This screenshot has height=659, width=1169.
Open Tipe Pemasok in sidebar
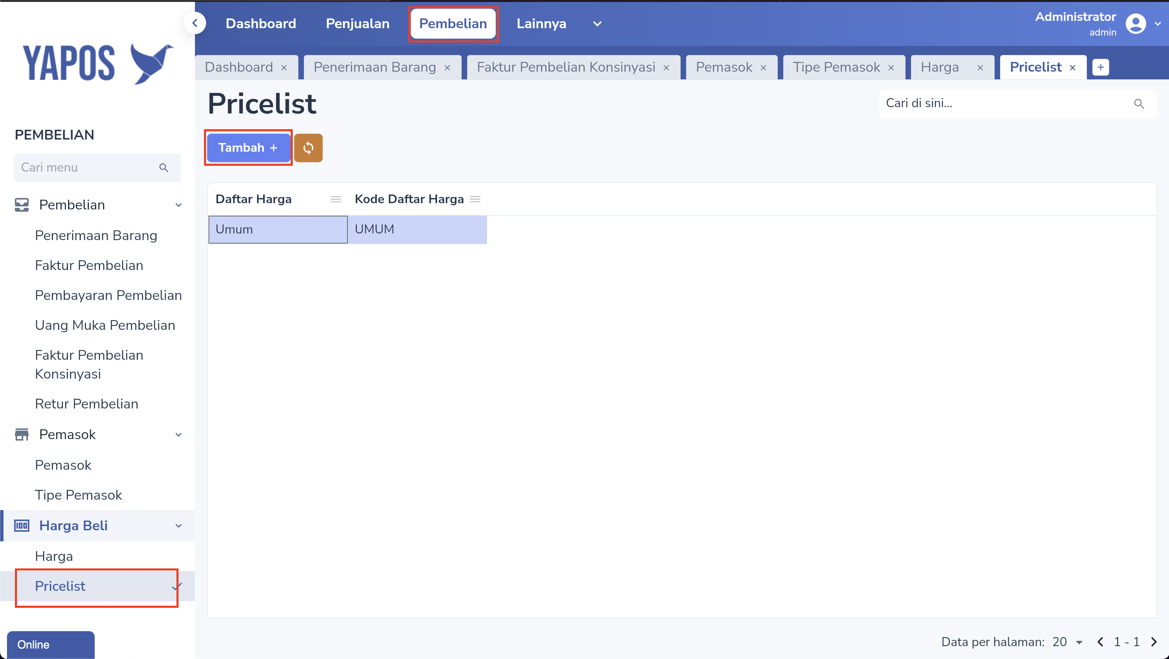[x=79, y=495]
